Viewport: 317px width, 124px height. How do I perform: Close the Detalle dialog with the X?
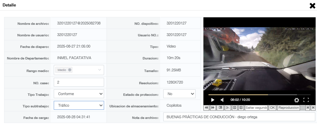(312, 6)
